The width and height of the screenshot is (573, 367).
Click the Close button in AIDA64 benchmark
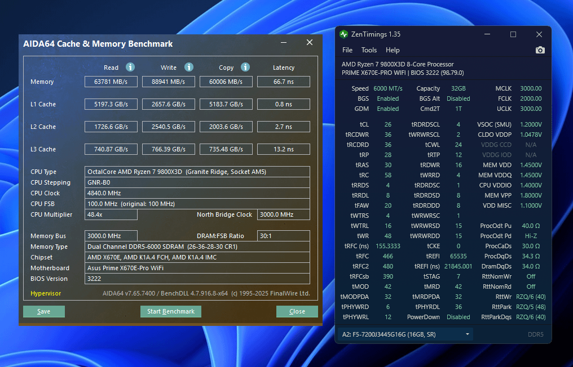coord(297,311)
